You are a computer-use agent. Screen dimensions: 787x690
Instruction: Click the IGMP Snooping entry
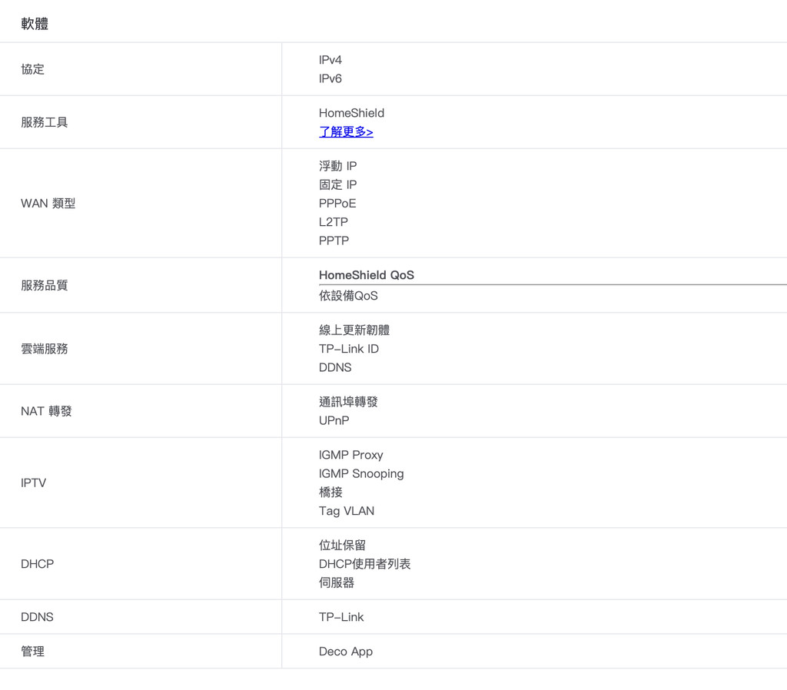point(361,473)
